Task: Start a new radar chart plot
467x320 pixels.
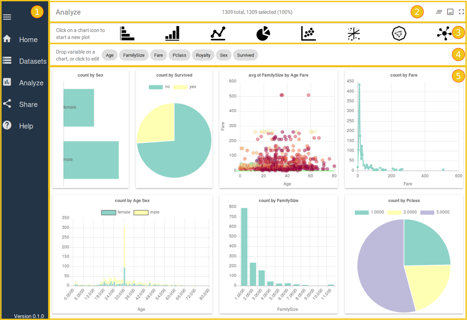Action: [399, 33]
